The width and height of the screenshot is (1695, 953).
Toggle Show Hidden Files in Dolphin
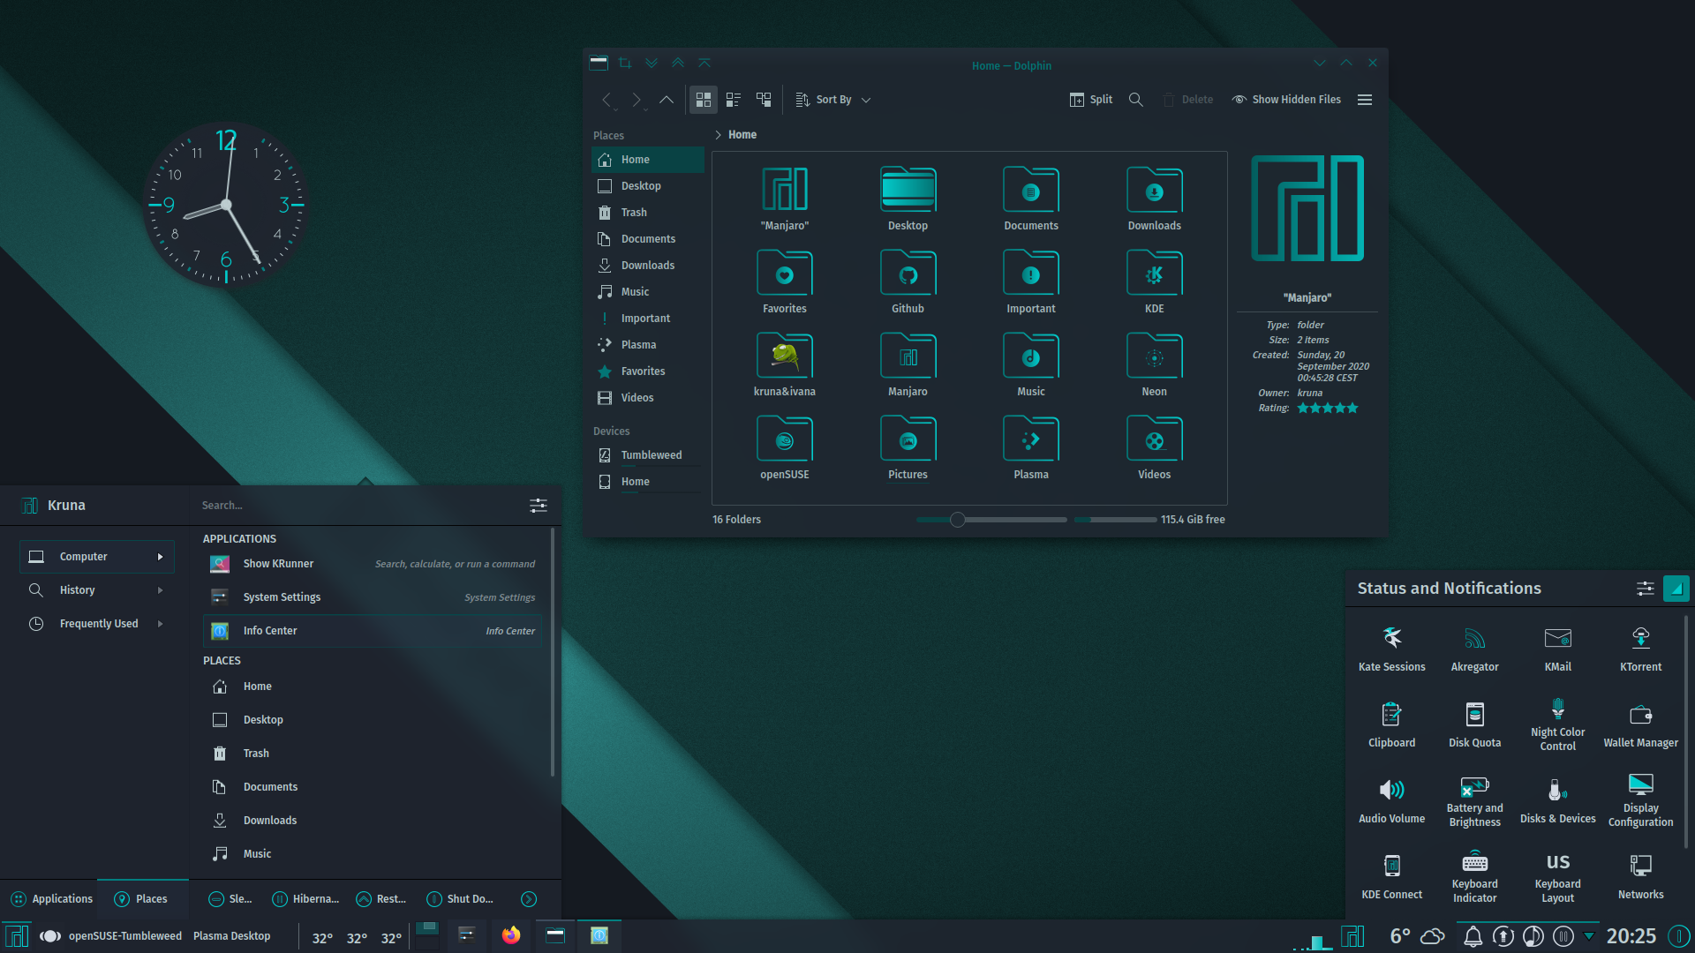point(1286,100)
